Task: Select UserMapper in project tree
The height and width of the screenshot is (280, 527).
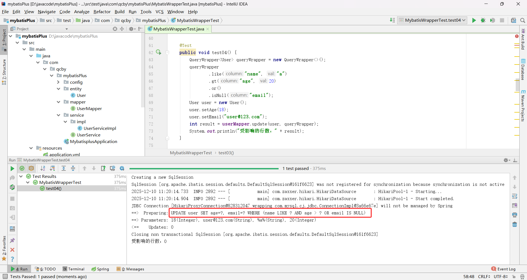Action: [x=86, y=108]
